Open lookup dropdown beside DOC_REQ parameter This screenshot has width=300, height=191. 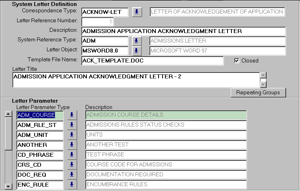coord(72,175)
